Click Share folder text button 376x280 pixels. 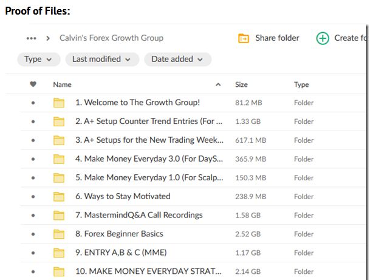[x=277, y=38]
